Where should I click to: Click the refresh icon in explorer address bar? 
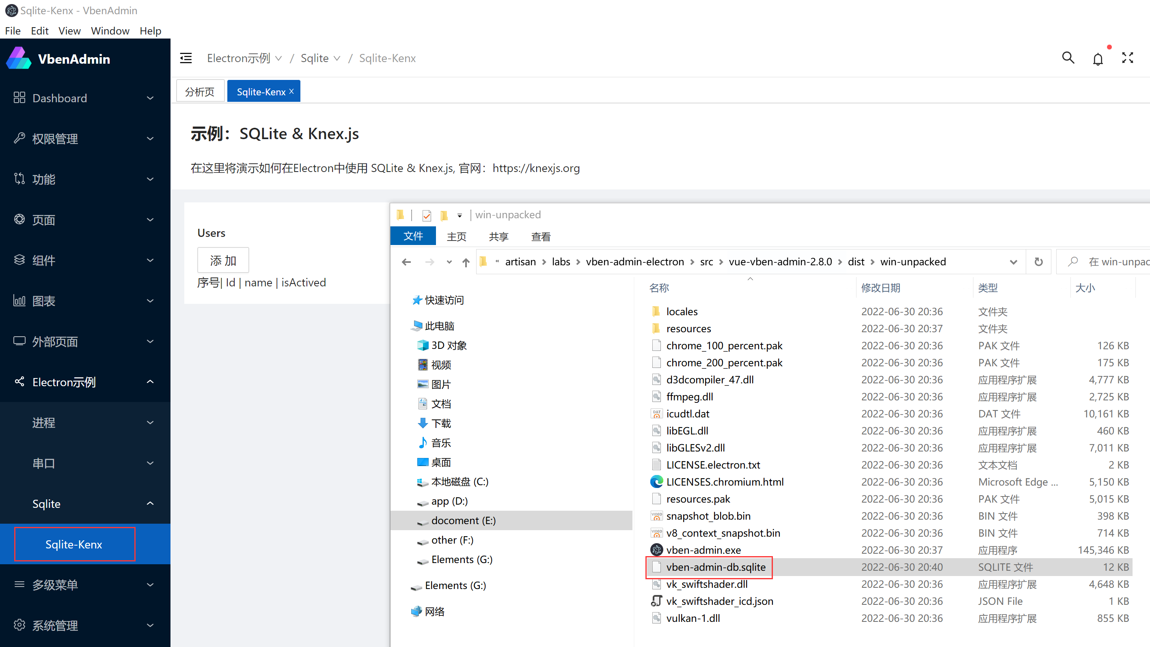click(1038, 262)
